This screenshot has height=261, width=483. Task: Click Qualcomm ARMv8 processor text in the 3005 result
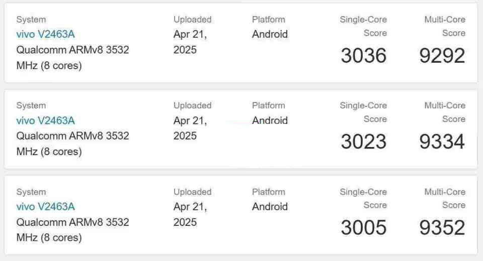(x=72, y=230)
